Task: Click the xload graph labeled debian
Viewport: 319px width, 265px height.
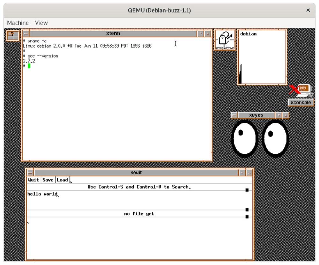Action: (x=262, y=57)
